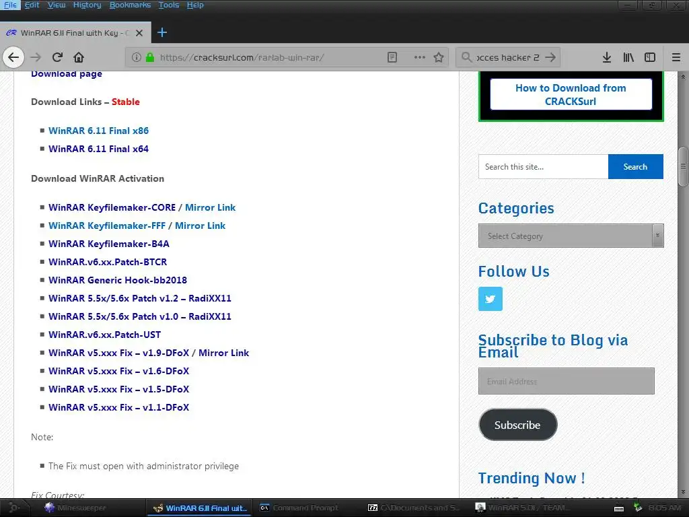Click the Search this site input field
689x517 pixels.
[x=543, y=167]
